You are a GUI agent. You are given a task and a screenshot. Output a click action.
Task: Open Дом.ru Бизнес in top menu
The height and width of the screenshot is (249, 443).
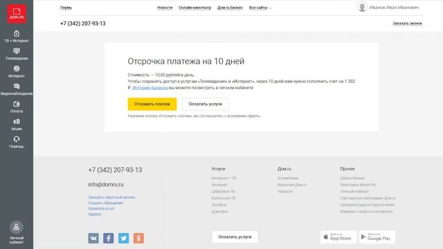(230, 8)
